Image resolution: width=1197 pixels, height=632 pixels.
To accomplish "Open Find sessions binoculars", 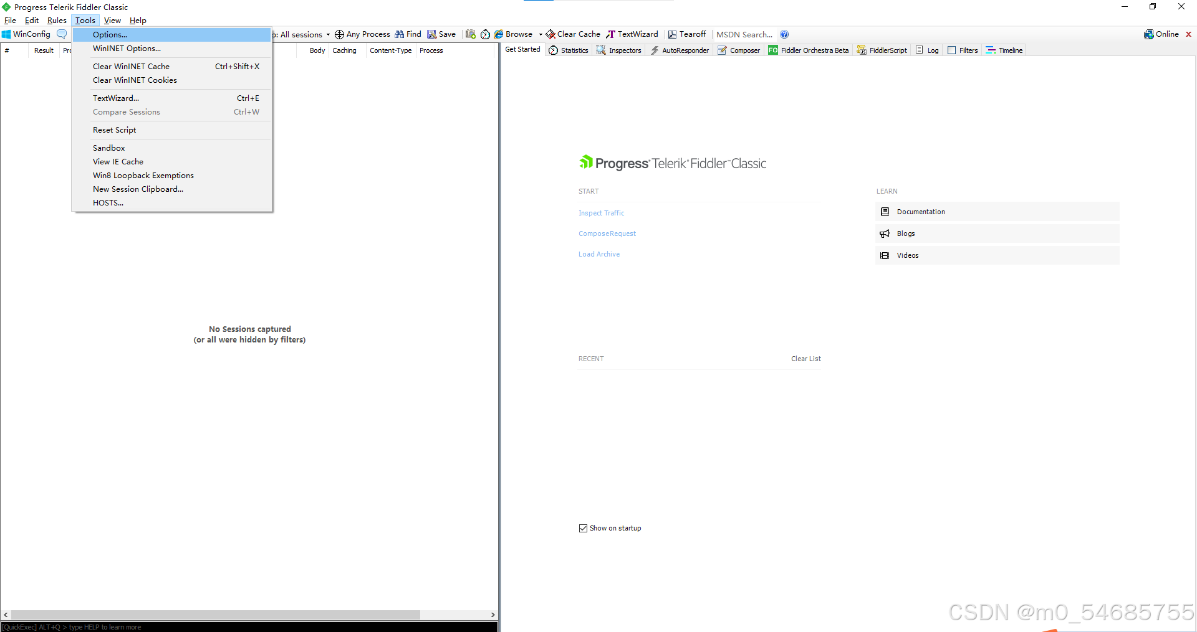I will tap(408, 34).
